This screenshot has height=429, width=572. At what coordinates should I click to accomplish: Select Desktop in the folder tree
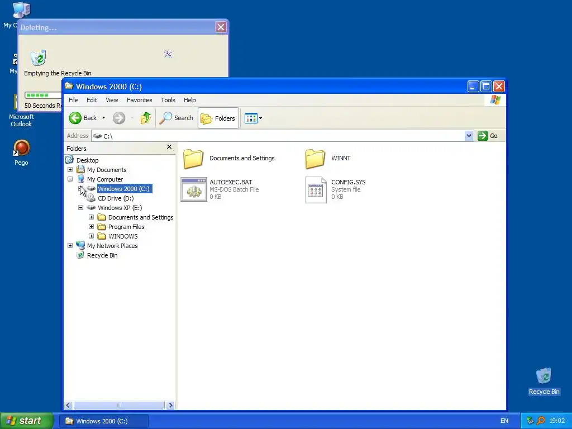87,160
